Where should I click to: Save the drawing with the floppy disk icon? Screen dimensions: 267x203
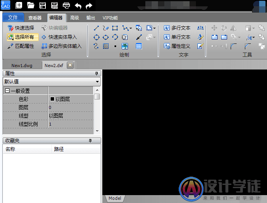click(x=43, y=6)
